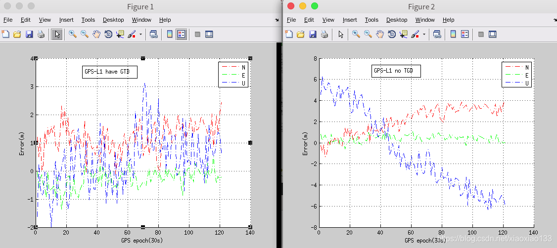The height and width of the screenshot is (248, 557).
Task: Save Figure 2 using the floppy disk icon
Action: point(313,34)
